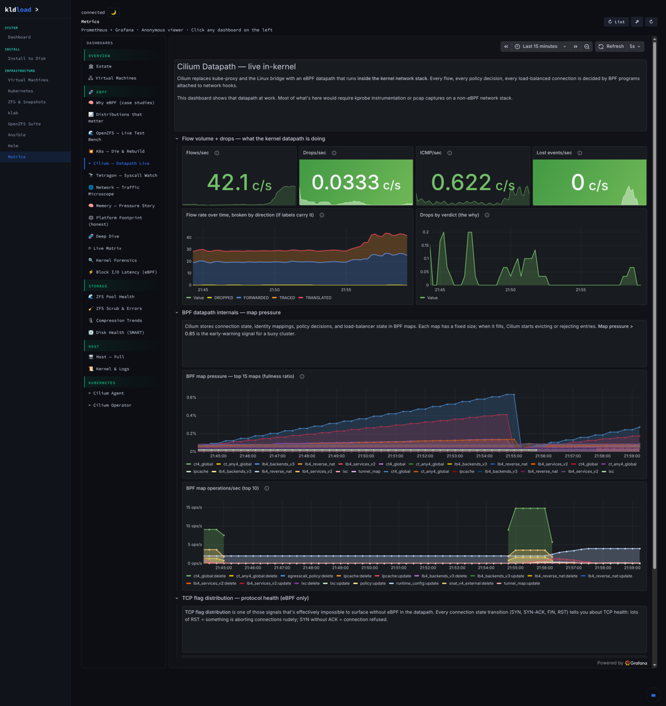Click the circular arrows icon on Refresh

(601, 46)
